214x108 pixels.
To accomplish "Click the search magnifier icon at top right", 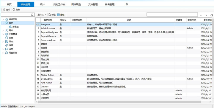I will [212, 15].
